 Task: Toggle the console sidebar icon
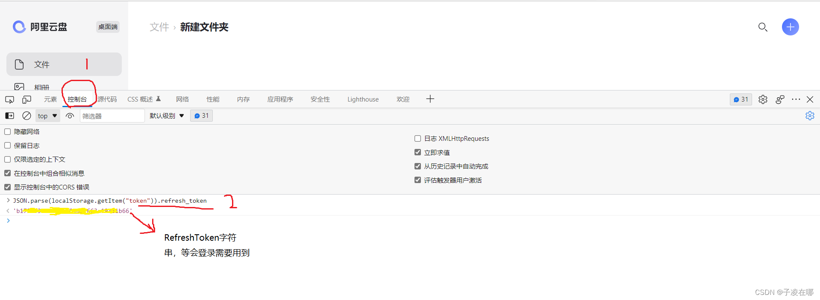9,116
